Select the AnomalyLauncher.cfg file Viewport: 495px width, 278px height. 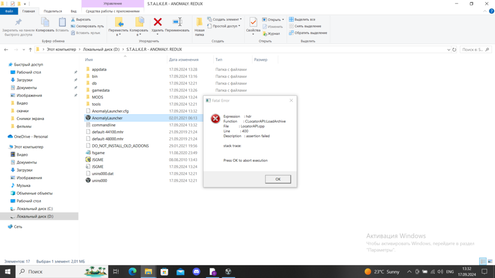click(110, 111)
